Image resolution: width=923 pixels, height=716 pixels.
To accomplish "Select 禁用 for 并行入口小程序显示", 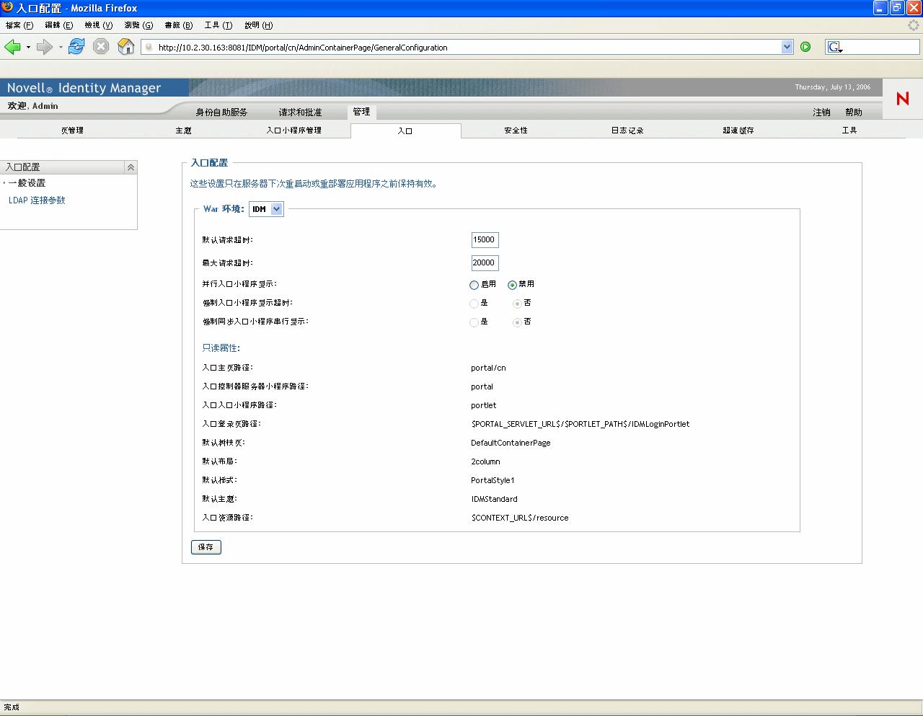I will [512, 285].
